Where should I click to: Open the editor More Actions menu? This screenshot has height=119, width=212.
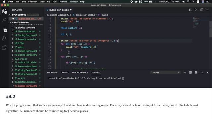pos(207,10)
